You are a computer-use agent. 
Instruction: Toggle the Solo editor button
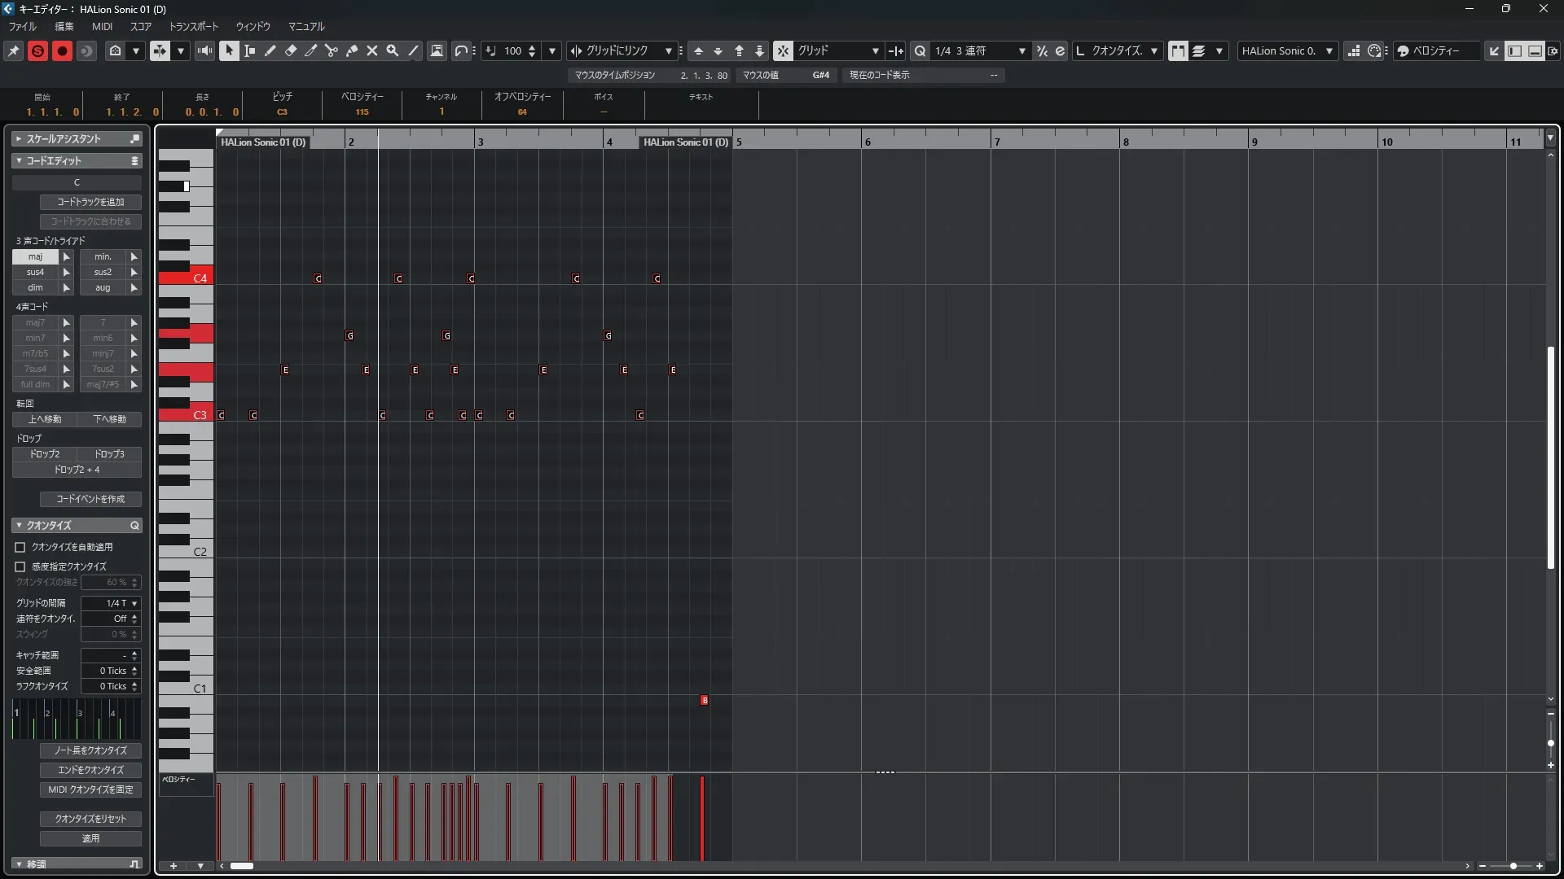pos(37,50)
